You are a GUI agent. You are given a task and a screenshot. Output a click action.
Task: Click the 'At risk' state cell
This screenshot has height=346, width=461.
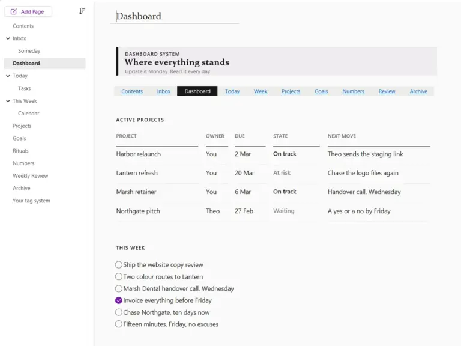[282, 173]
